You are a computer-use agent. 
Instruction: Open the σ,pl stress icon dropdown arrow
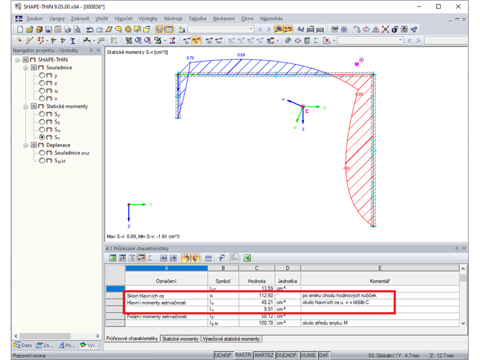coord(278,40)
